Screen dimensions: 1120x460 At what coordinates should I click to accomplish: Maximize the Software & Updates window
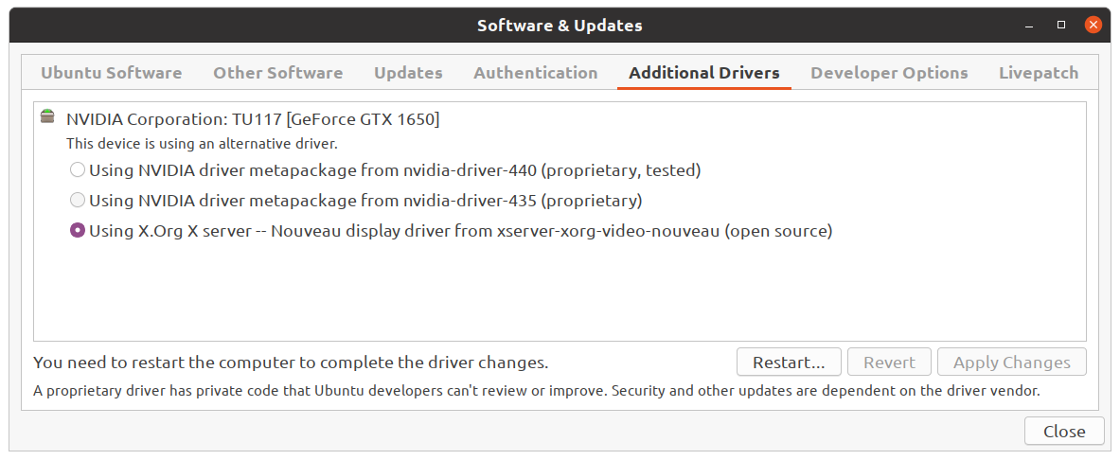click(x=1061, y=25)
